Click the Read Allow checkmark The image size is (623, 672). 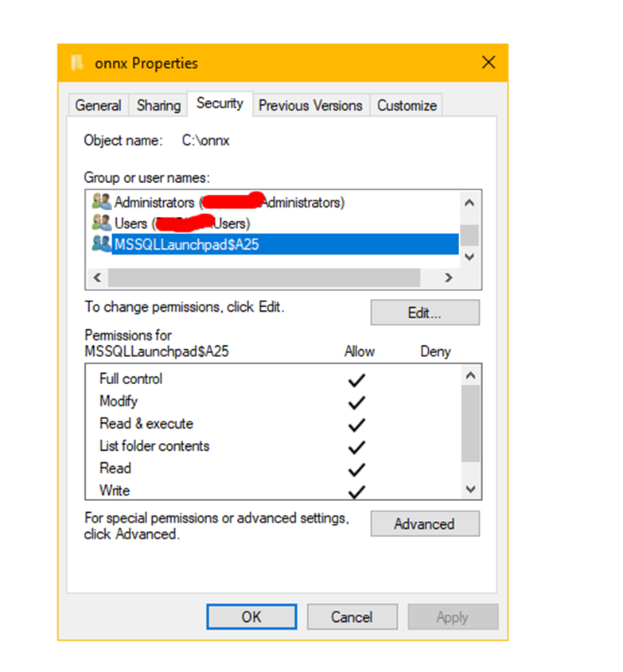(356, 469)
